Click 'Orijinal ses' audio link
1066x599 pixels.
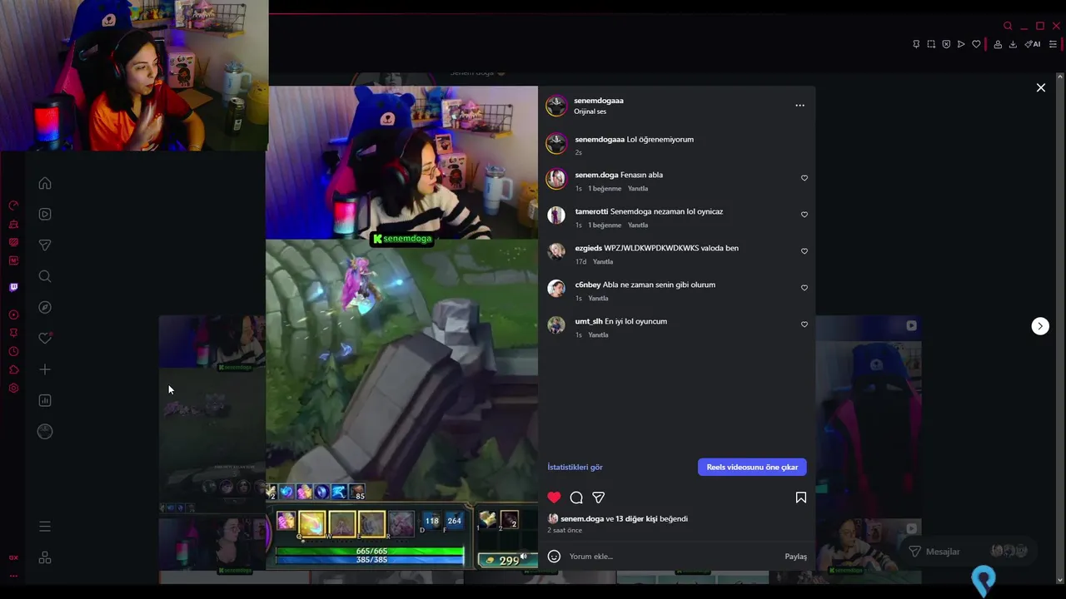coord(590,111)
